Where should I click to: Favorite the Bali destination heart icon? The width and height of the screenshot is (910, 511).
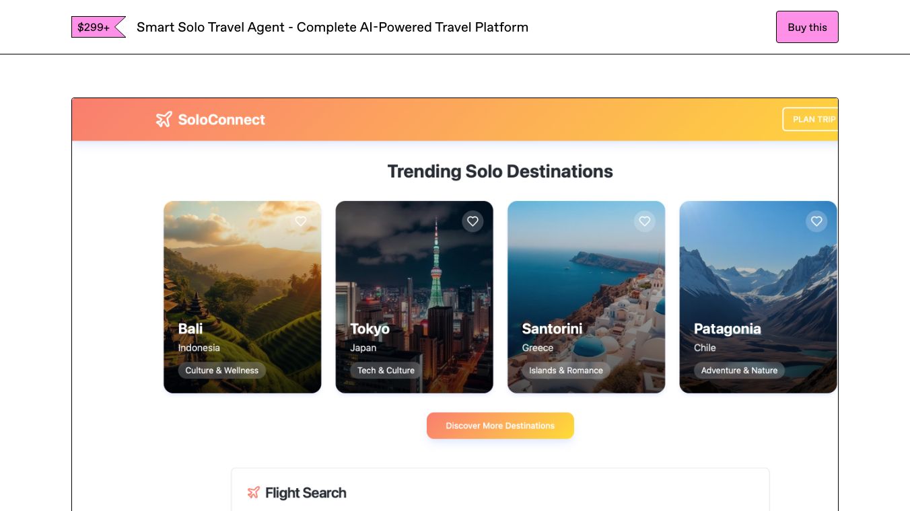tap(301, 221)
